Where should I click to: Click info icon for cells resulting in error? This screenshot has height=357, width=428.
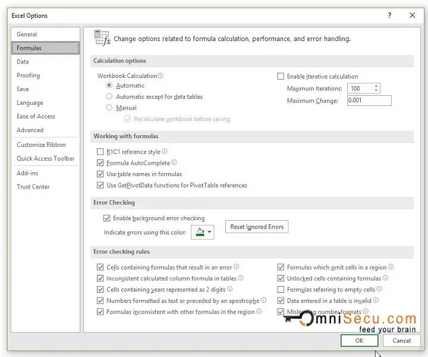237,267
